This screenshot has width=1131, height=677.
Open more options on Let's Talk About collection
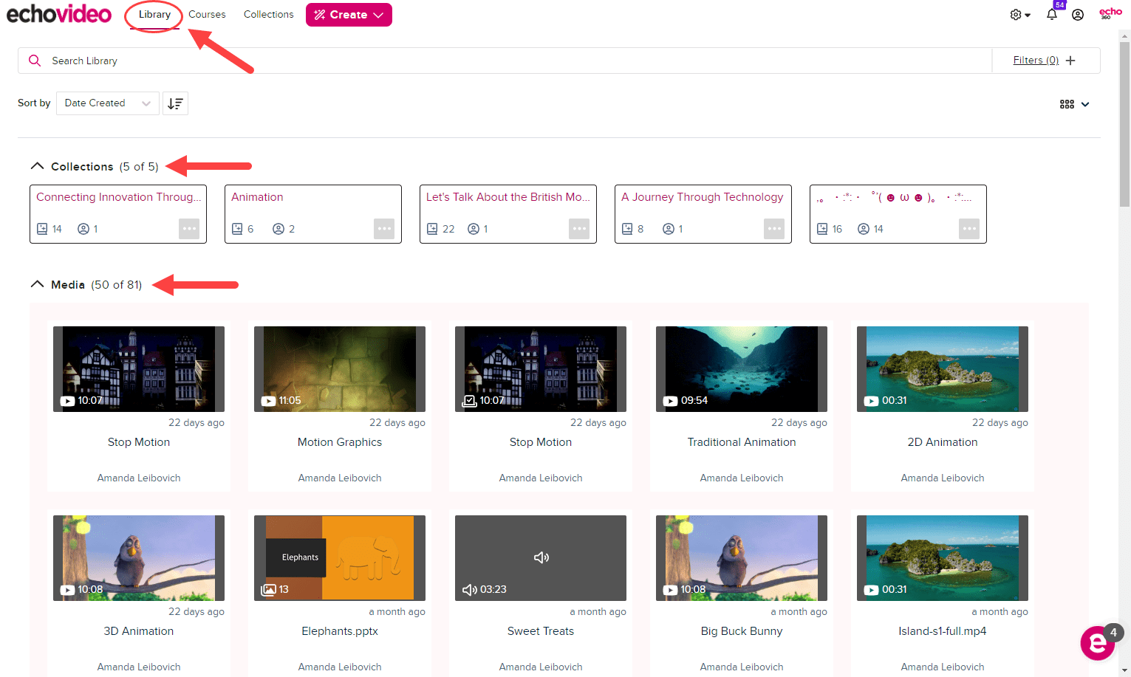[579, 229]
